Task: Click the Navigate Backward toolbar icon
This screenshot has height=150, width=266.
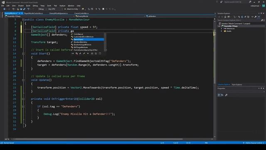Action: (x=5, y=9)
